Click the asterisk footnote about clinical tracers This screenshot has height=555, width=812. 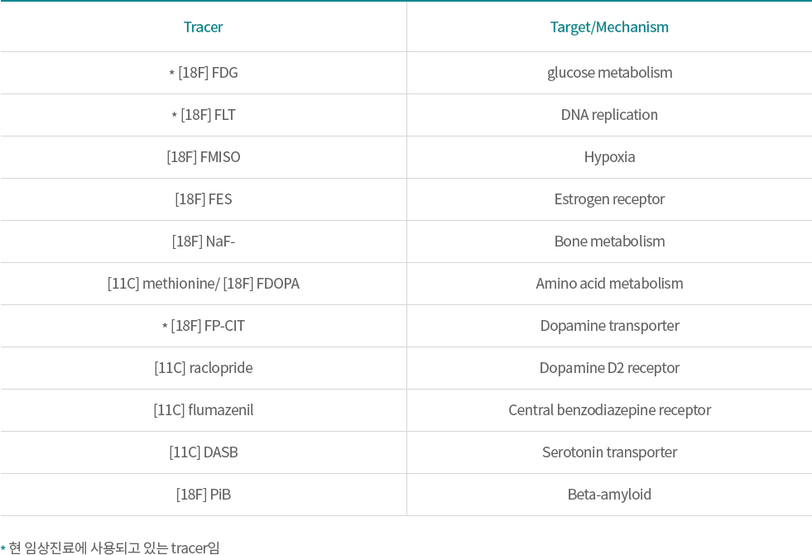tap(110, 548)
